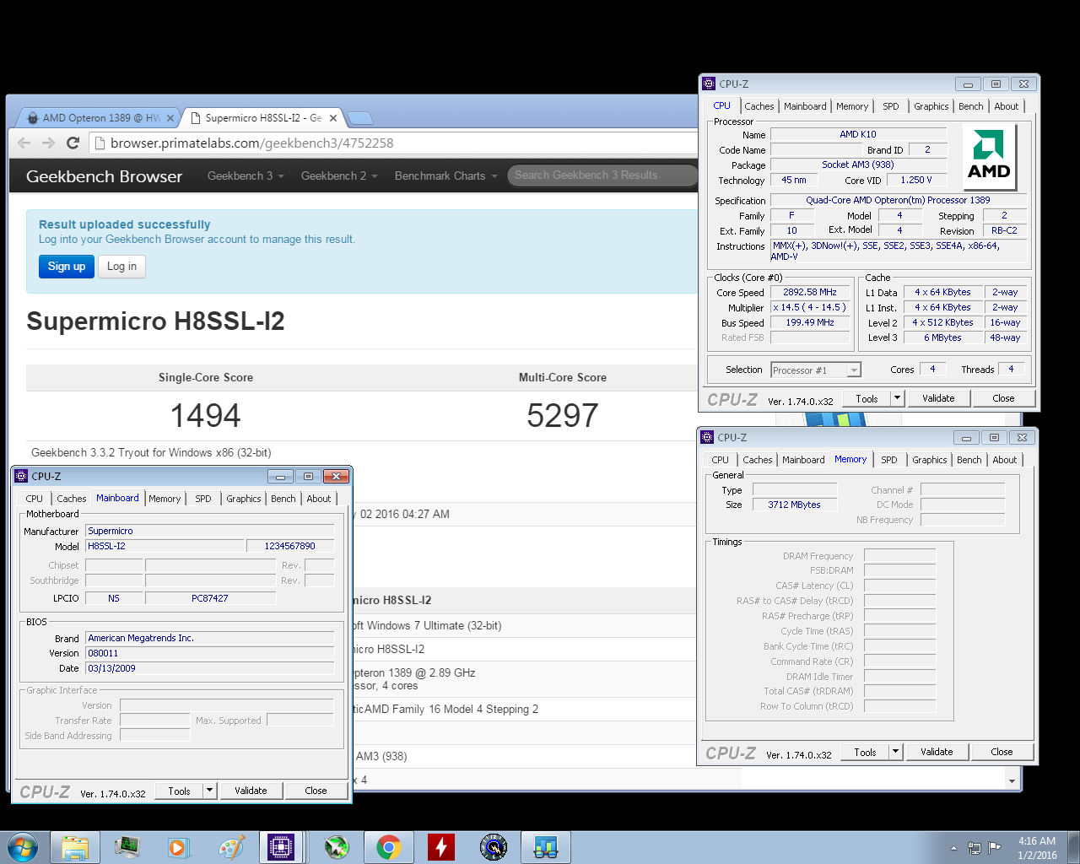Expand the Geekbench 2 menu
This screenshot has width=1080, height=864.
[x=339, y=175]
